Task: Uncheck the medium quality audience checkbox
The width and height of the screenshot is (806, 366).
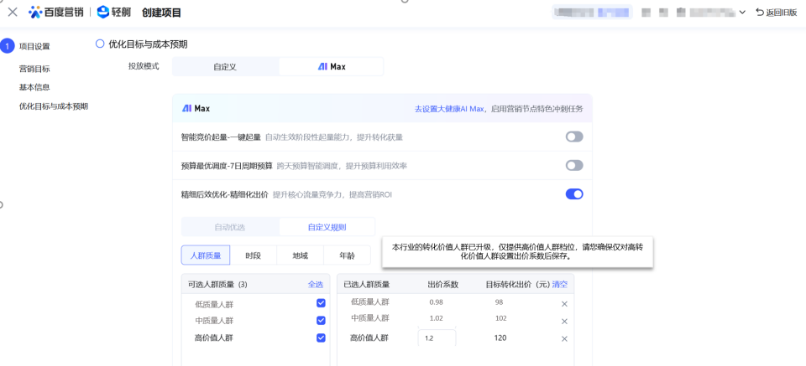Action: click(321, 321)
